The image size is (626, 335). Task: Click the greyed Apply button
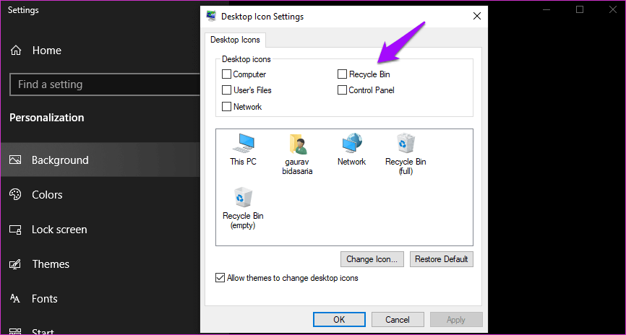pyautogui.click(x=456, y=319)
